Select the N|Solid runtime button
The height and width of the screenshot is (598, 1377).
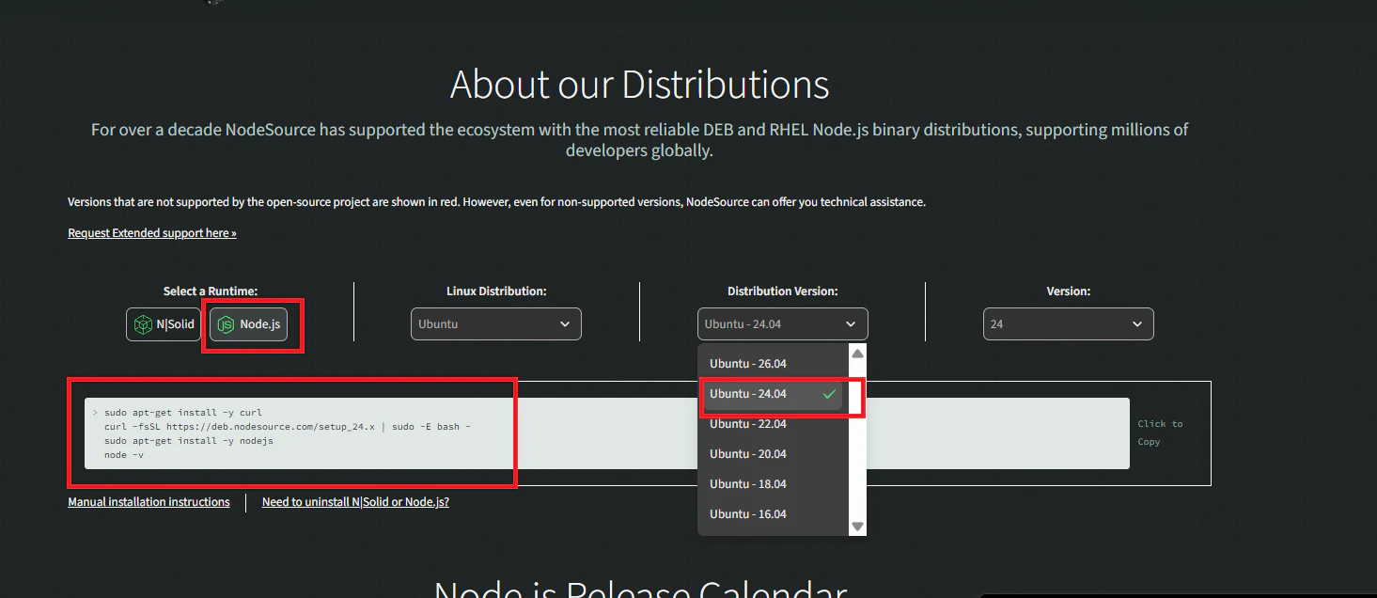tap(164, 324)
